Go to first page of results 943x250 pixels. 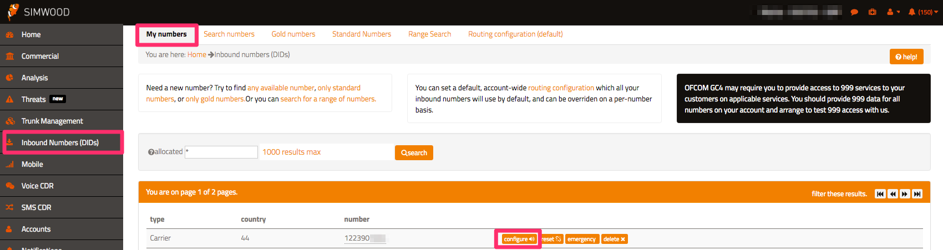880,194
